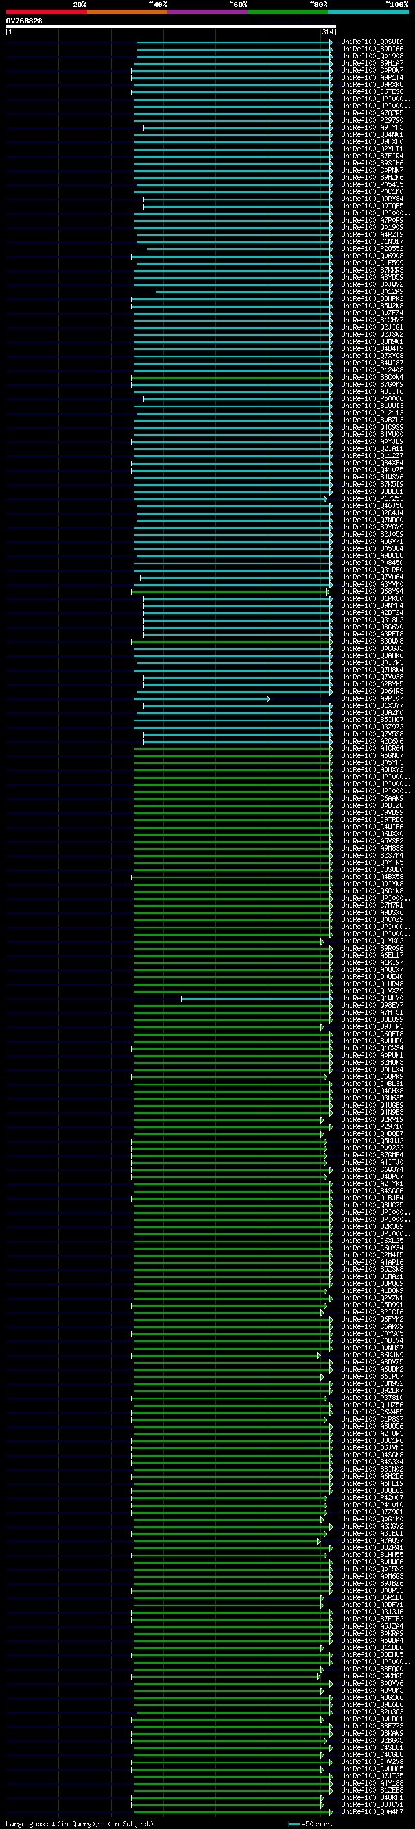Select label UniRef100_Q06908
The image size is (415, 1829).
pos(372,256)
